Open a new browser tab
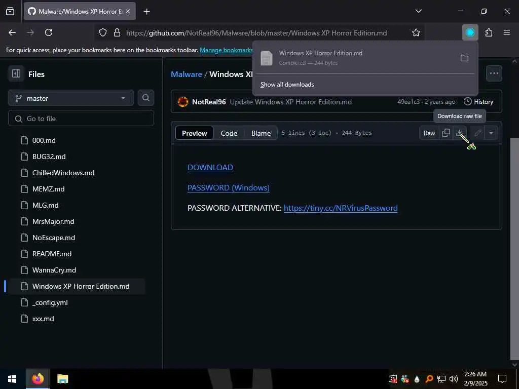 146,12
